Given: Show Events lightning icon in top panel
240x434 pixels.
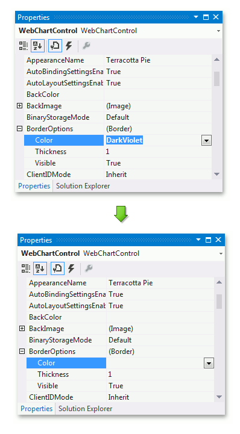Looking at the screenshot, I should coord(69,46).
